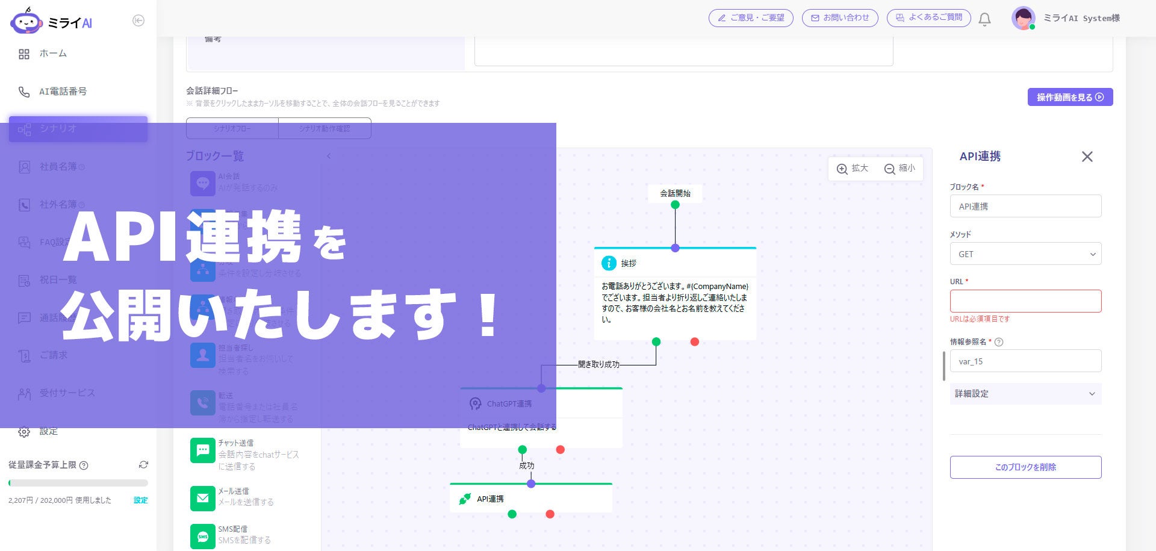The height and width of the screenshot is (551, 1156).
Task: Click the budget refresh icon
Action: 143,465
